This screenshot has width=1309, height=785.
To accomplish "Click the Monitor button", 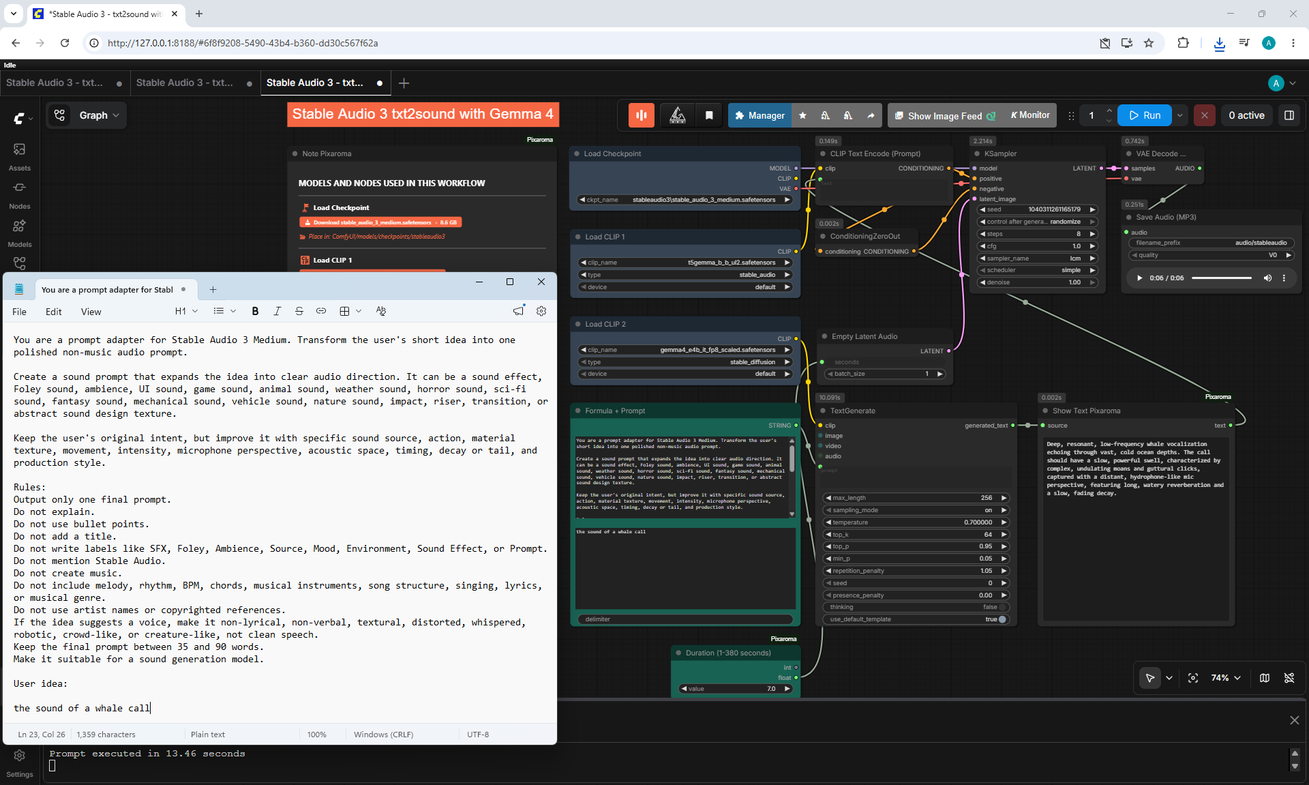I will tap(1029, 115).
